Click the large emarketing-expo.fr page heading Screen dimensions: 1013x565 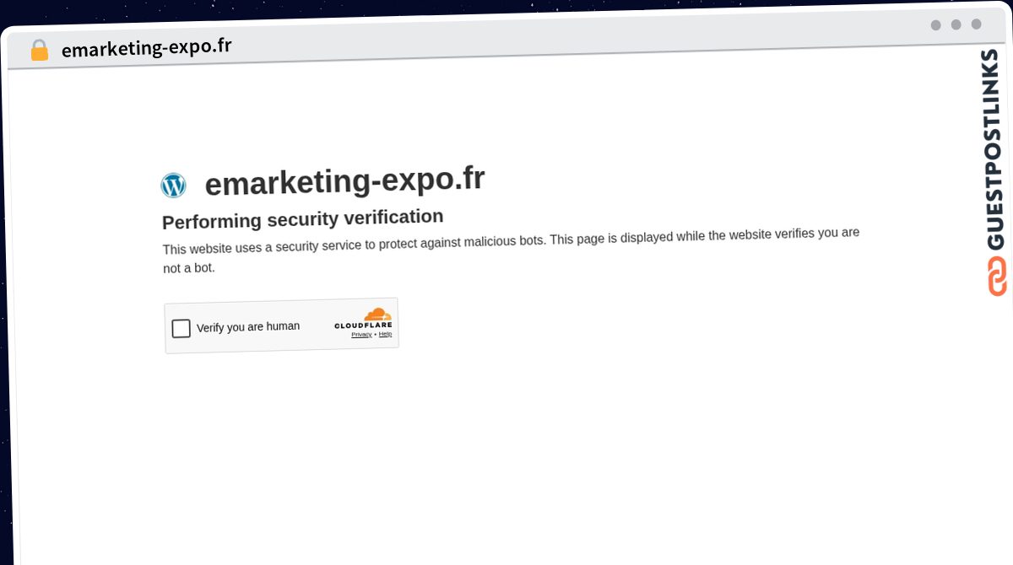click(x=344, y=180)
